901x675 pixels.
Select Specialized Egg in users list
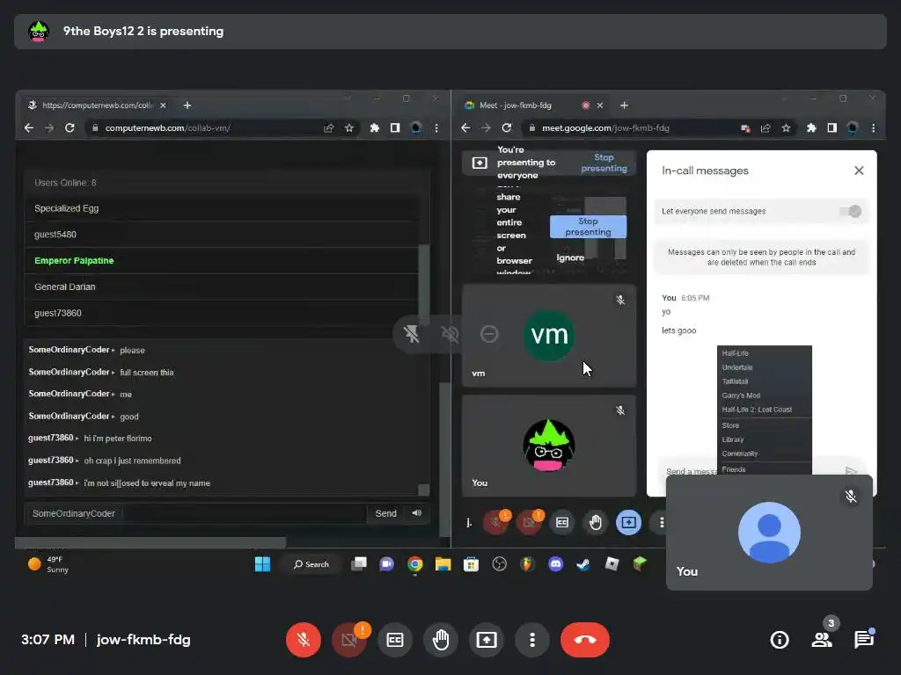(x=221, y=208)
